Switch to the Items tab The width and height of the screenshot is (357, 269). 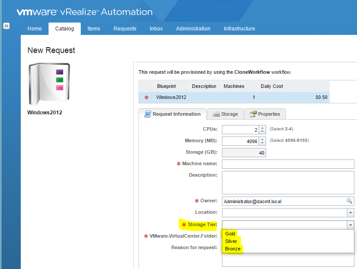pyautogui.click(x=94, y=29)
